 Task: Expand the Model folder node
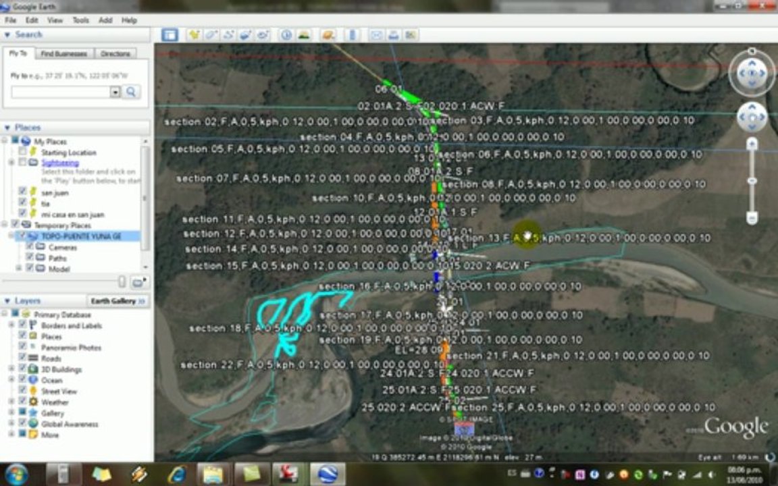[x=19, y=268]
